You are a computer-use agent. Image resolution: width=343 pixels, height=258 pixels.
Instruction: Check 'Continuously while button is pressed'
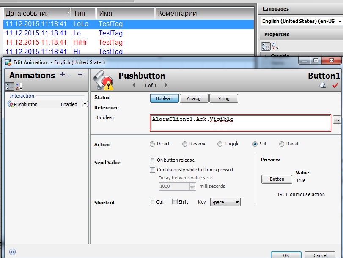(x=153, y=170)
